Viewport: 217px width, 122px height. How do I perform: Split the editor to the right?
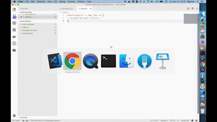click(193, 8)
